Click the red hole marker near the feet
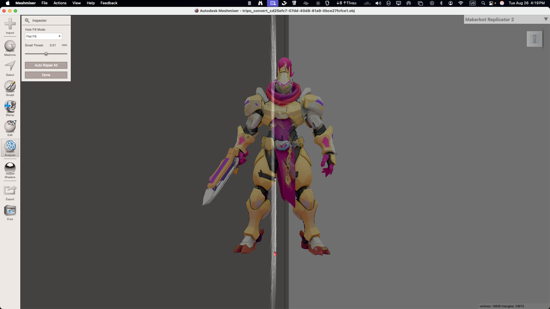550x309 pixels. click(275, 254)
